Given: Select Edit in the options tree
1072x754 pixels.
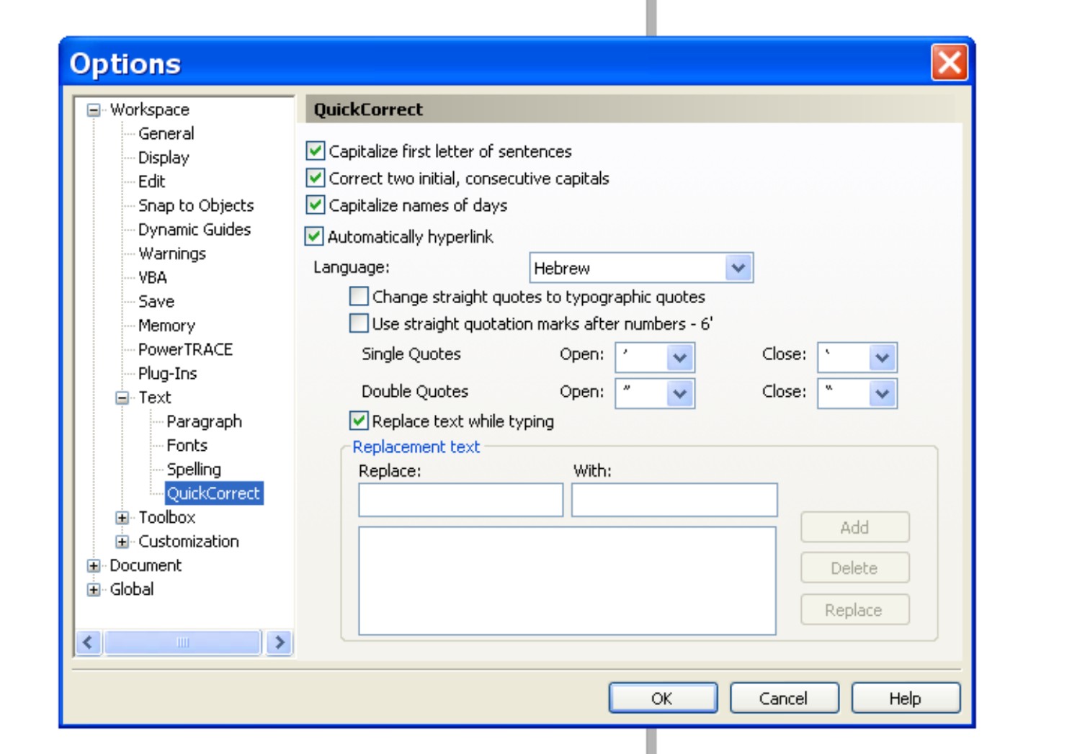Looking at the screenshot, I should (152, 181).
